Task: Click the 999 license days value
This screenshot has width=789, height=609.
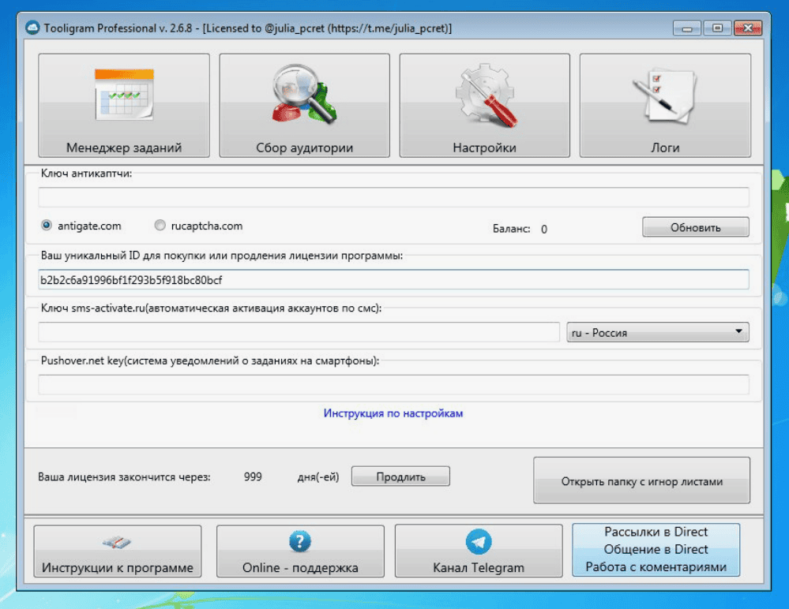Action: click(x=253, y=476)
